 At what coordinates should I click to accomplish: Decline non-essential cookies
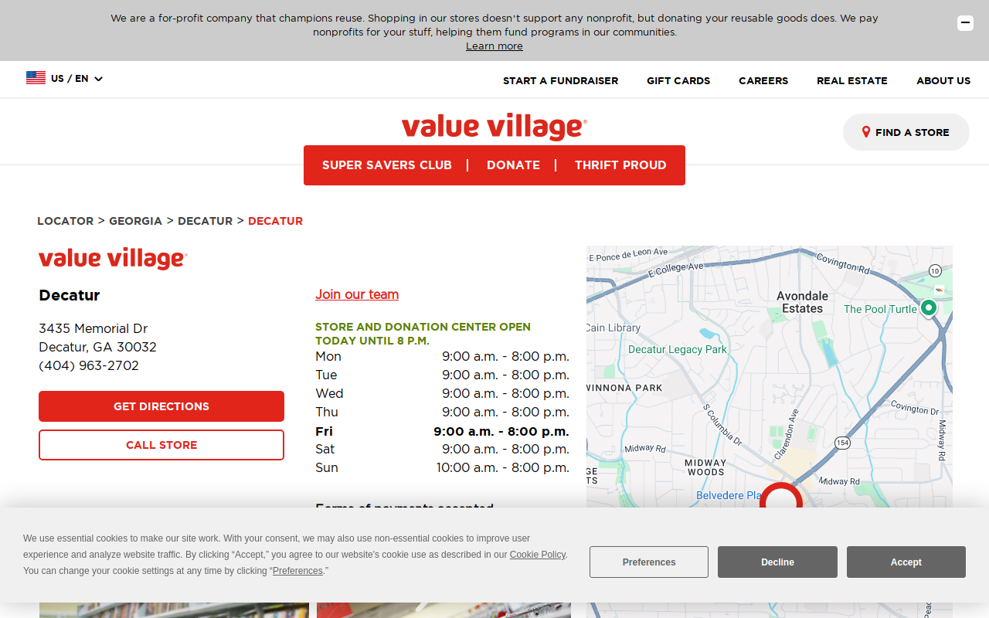pyautogui.click(x=777, y=562)
